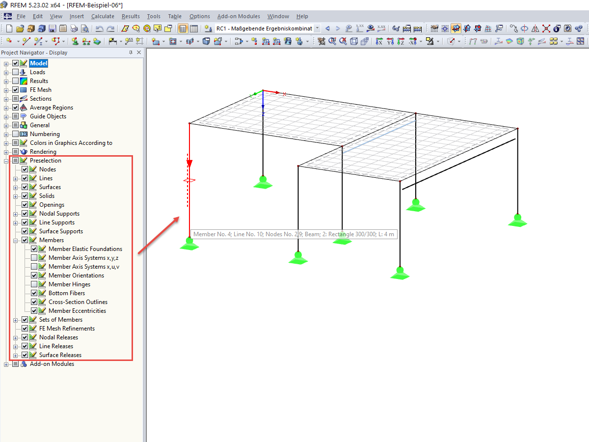Click the New Nodal Support icon
This screenshot has height=442, width=589.
[75, 41]
